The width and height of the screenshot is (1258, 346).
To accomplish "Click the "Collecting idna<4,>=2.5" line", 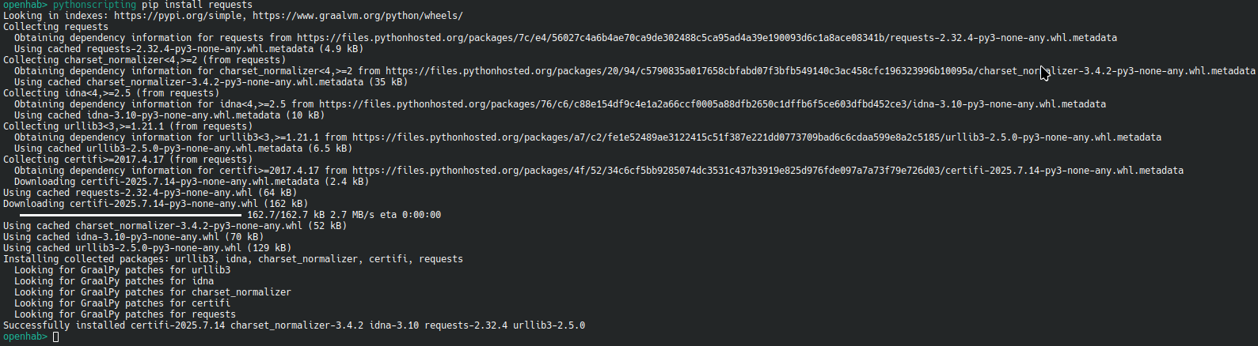I will tap(111, 93).
